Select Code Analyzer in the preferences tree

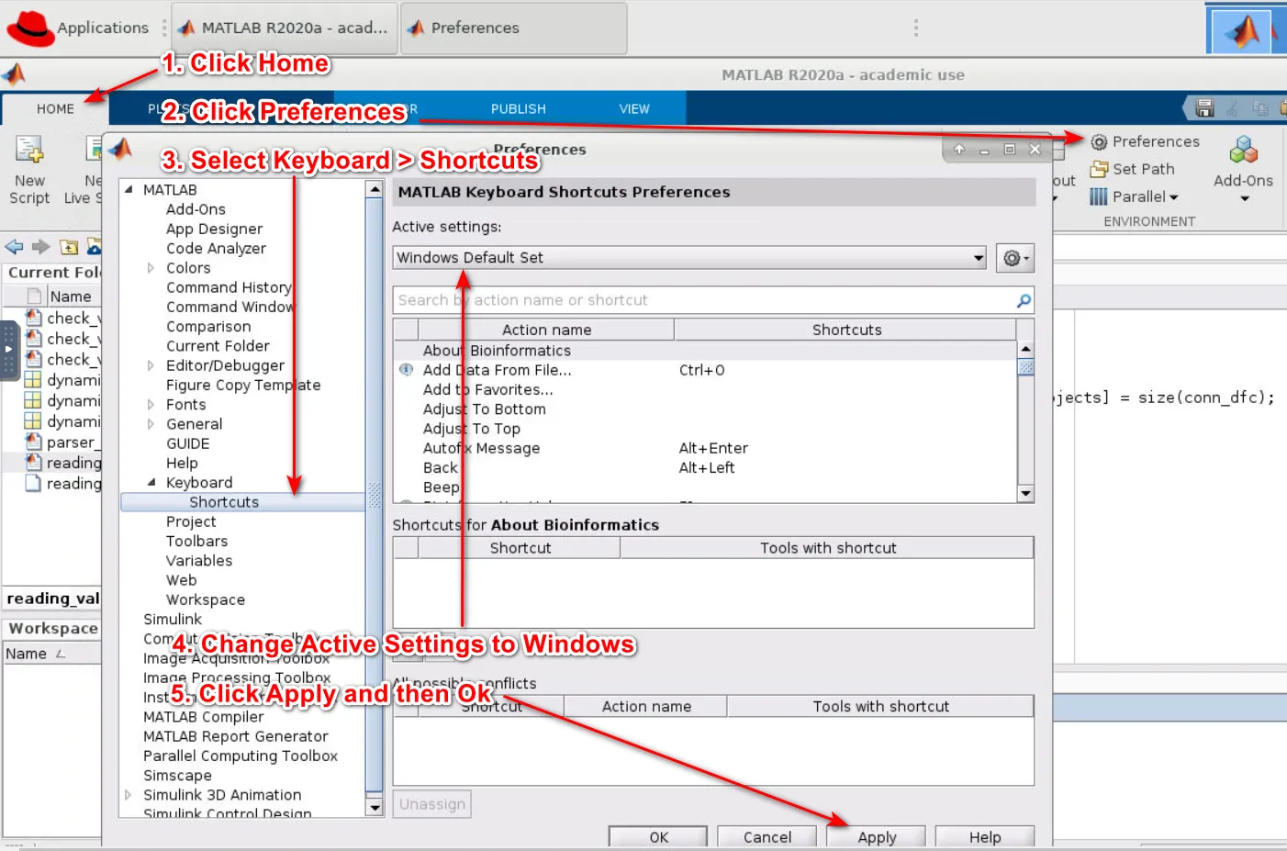[x=216, y=248]
